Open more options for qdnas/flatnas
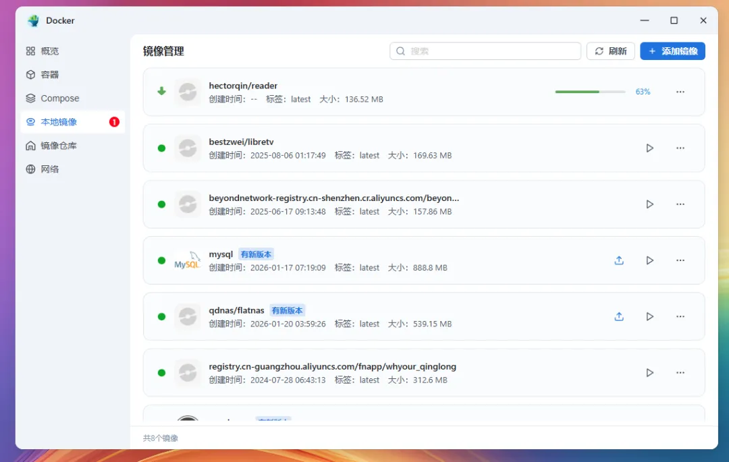 pyautogui.click(x=680, y=317)
